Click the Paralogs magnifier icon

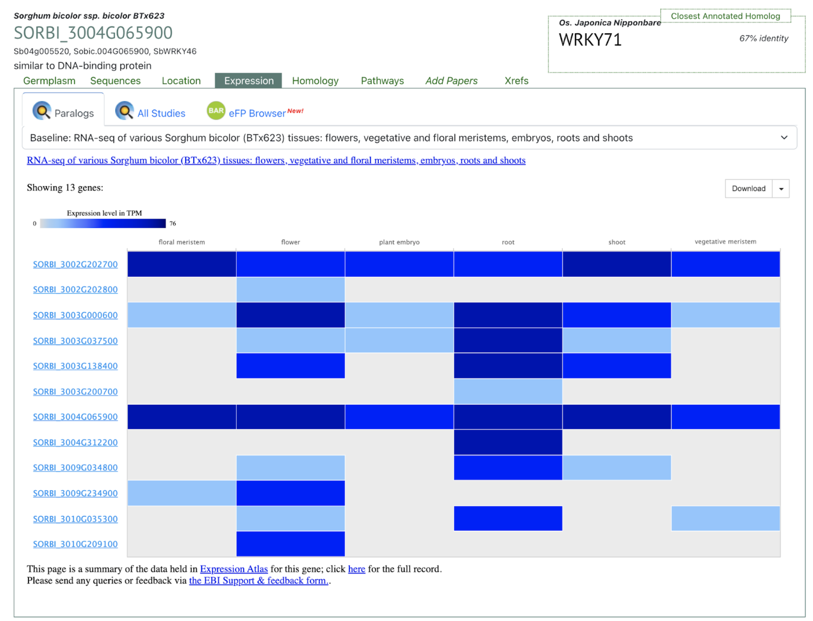41,111
